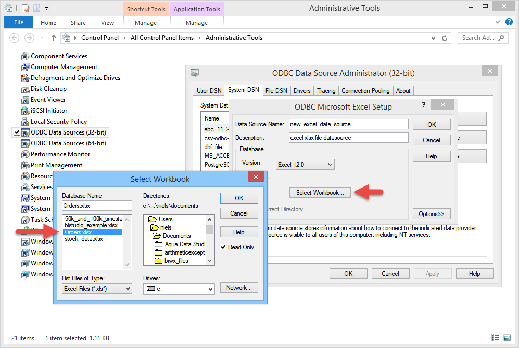This screenshot has height=348, width=519.
Task: Go up one folder level with the up arrow
Action: (53, 38)
